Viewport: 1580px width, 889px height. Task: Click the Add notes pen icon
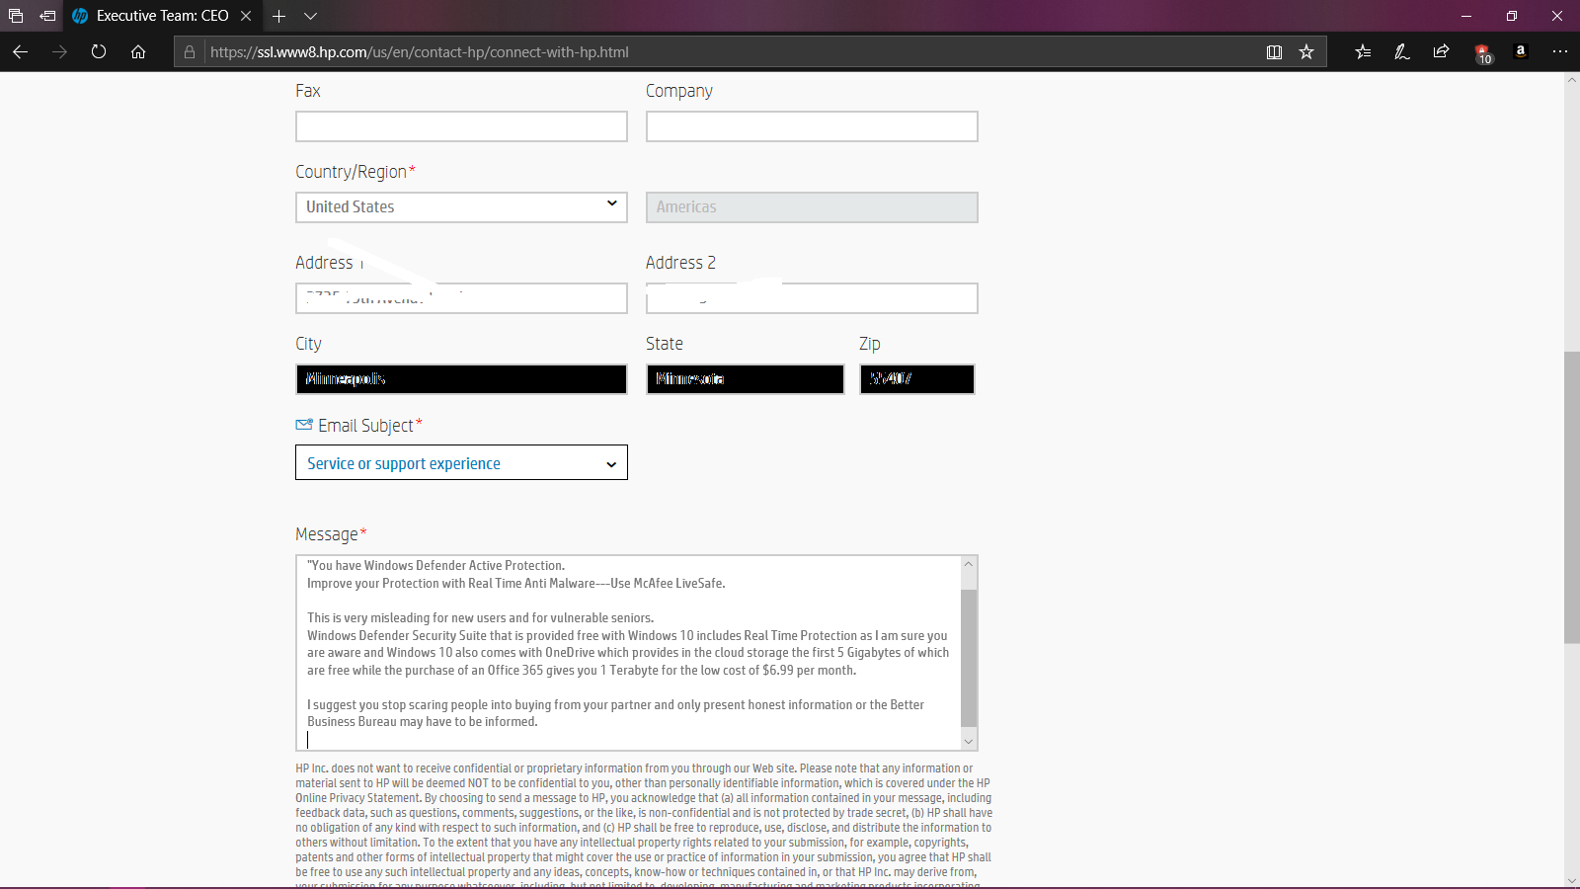[x=1402, y=51]
